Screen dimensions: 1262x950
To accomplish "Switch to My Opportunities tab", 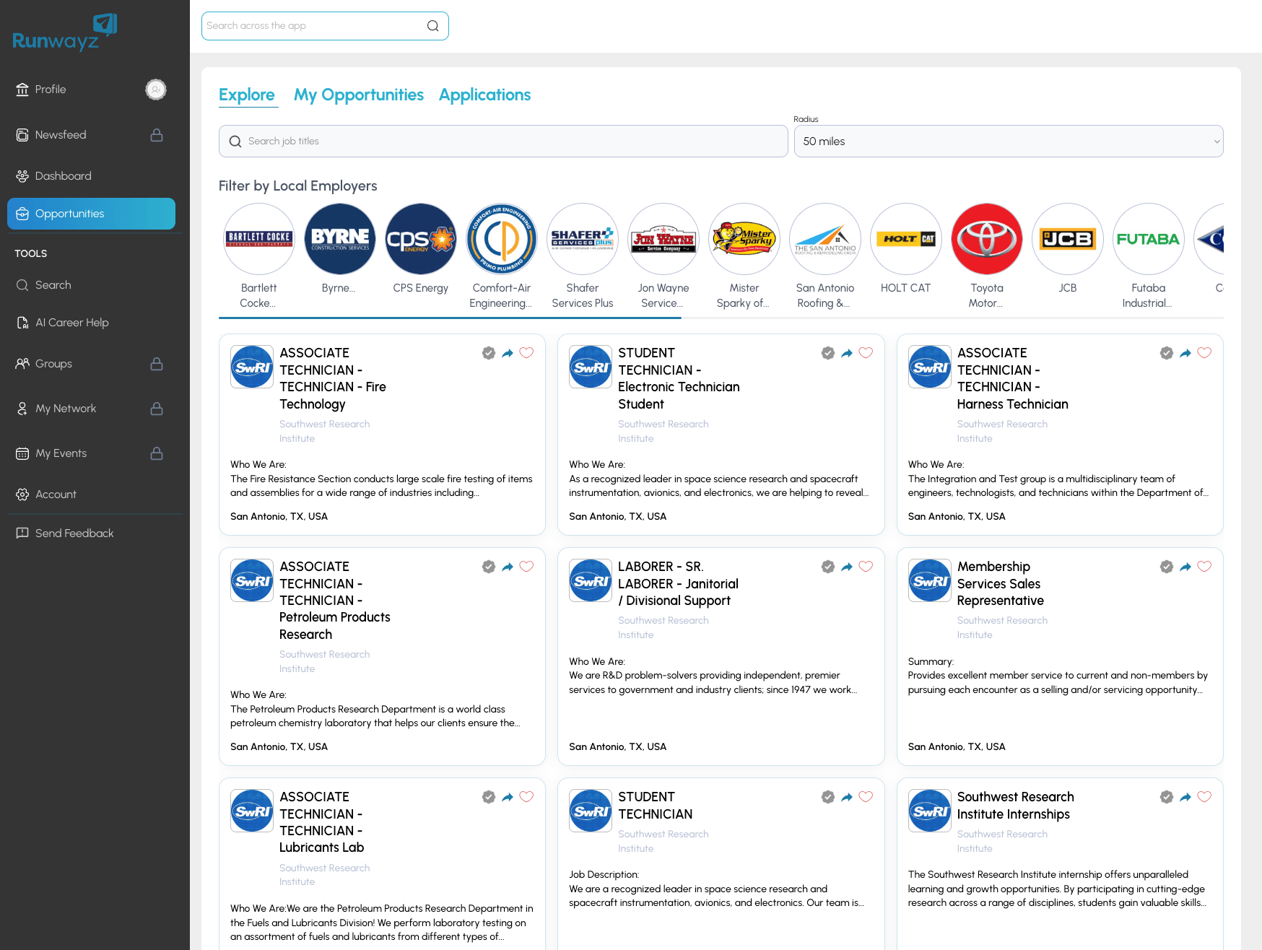I will [x=358, y=95].
